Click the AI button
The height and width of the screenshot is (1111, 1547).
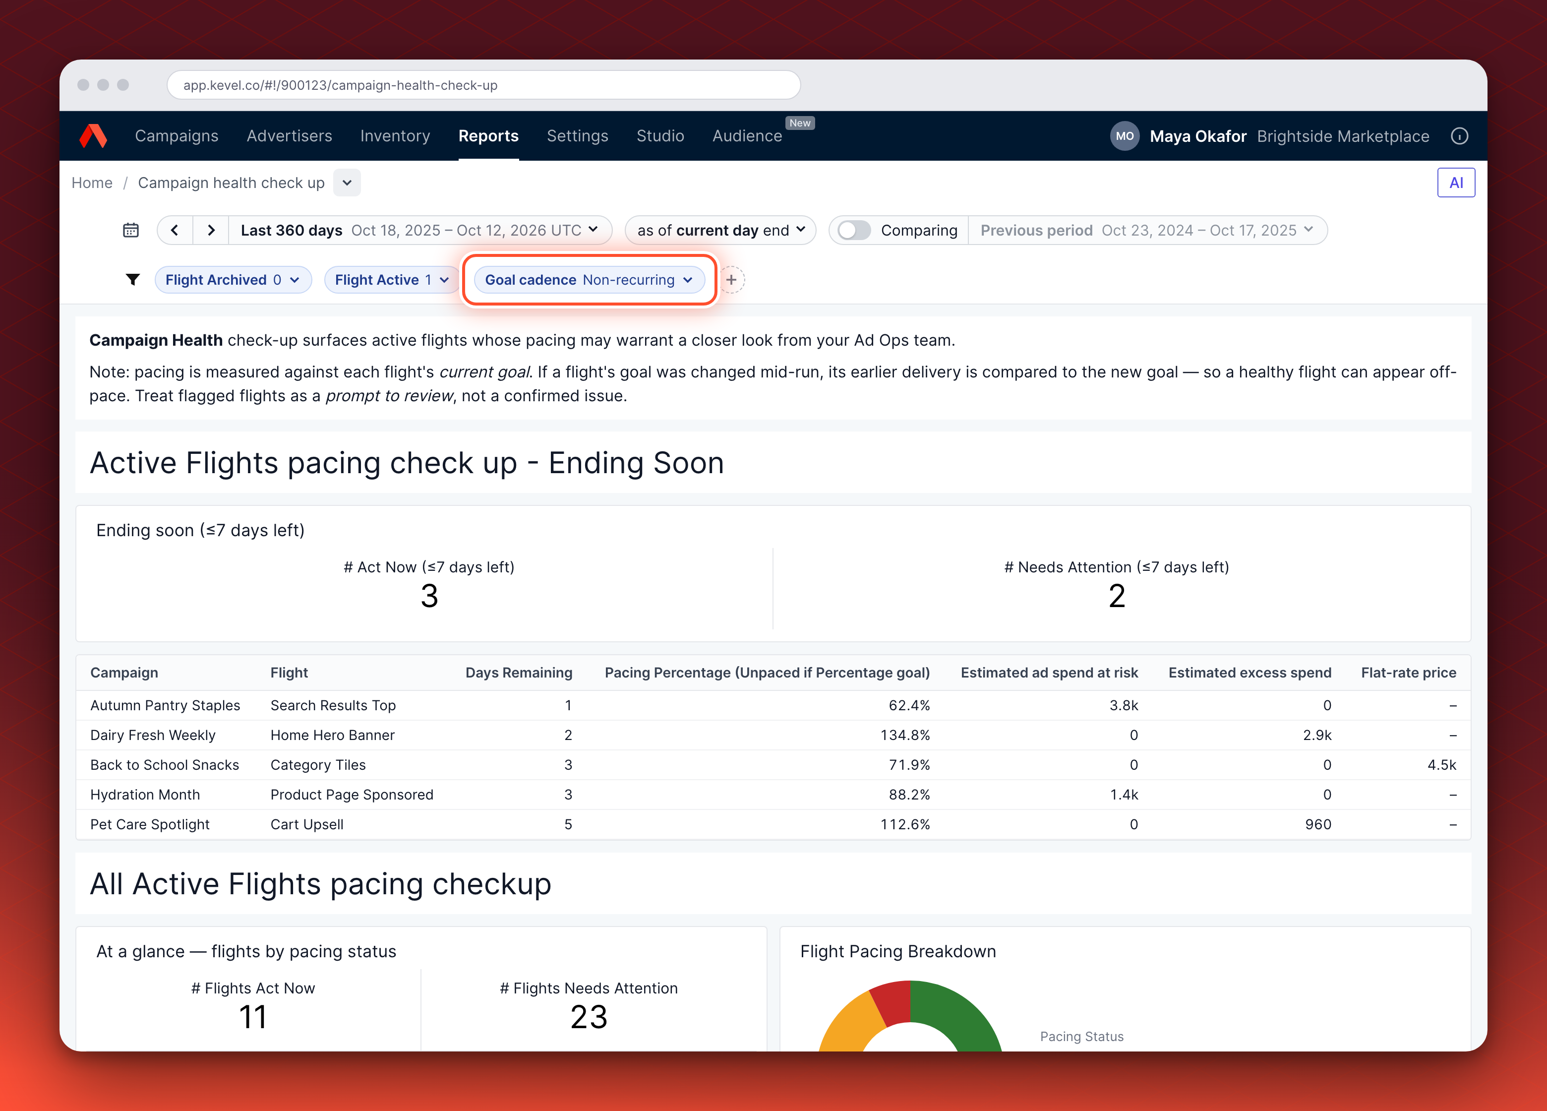pyautogui.click(x=1456, y=183)
